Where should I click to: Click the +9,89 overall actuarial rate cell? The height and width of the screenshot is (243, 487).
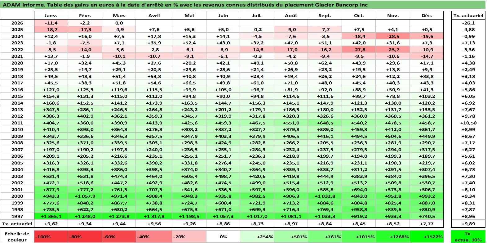468,223
